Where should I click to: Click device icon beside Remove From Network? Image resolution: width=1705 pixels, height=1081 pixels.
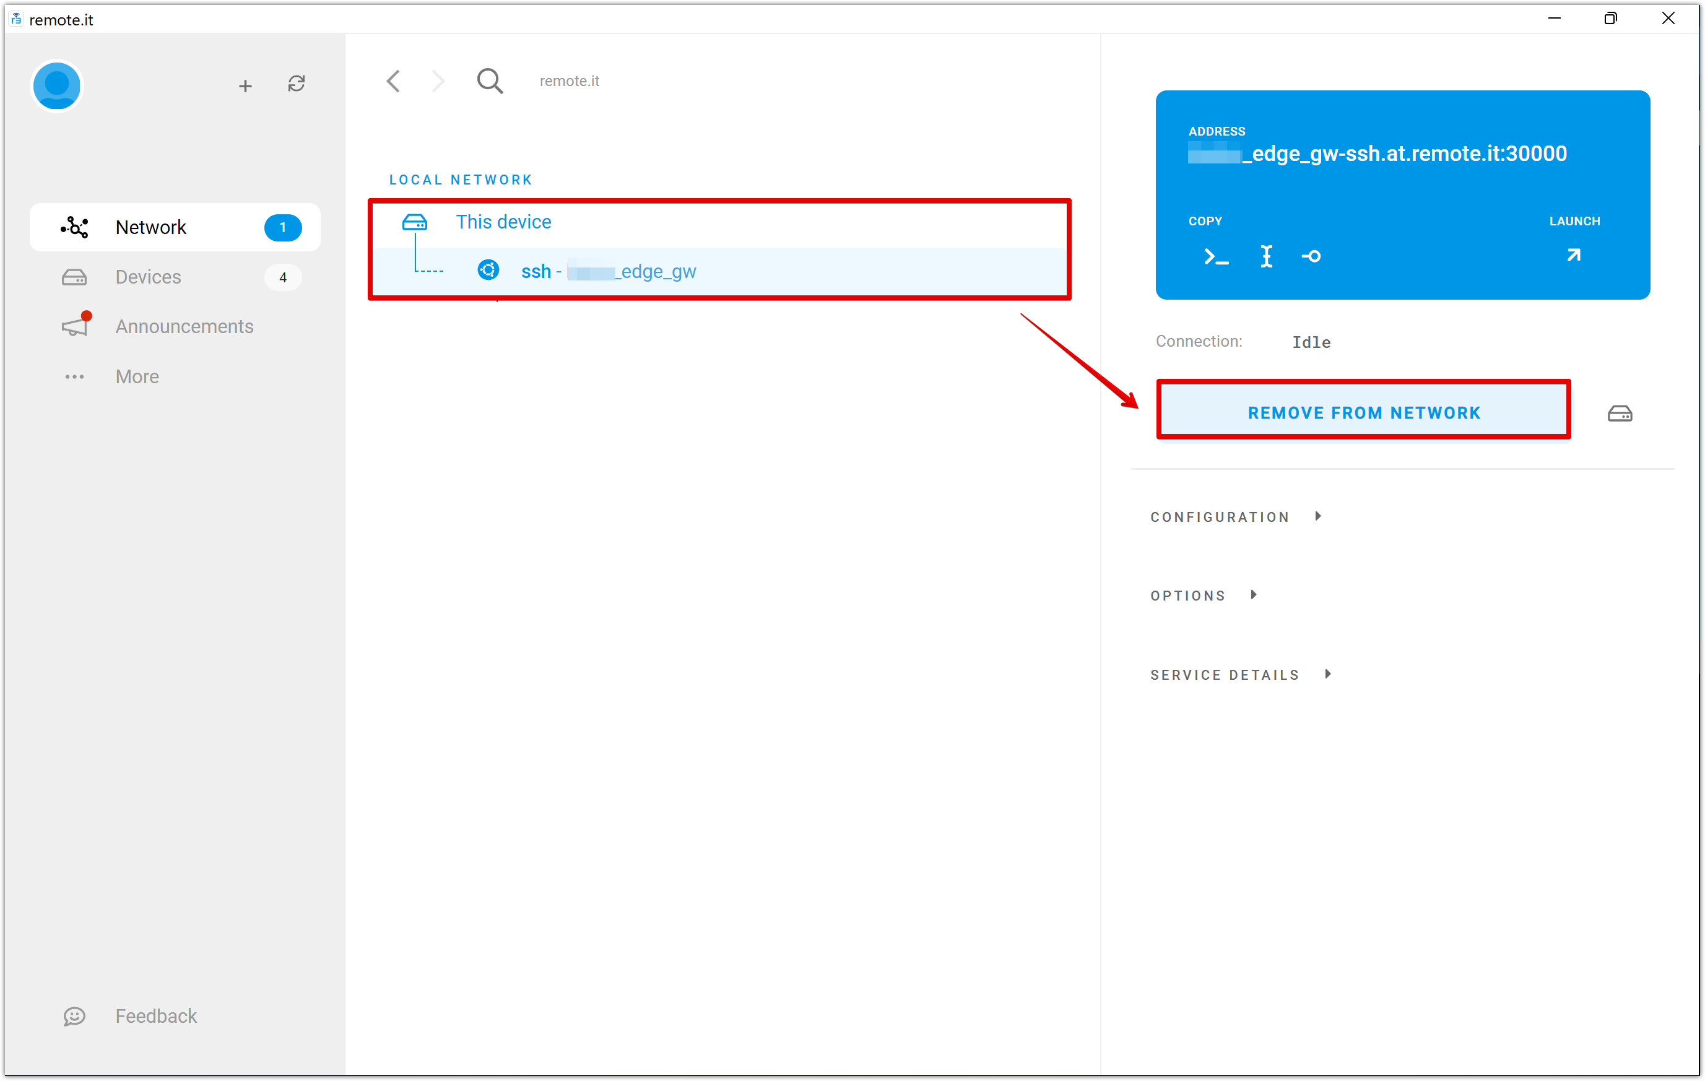click(x=1620, y=414)
